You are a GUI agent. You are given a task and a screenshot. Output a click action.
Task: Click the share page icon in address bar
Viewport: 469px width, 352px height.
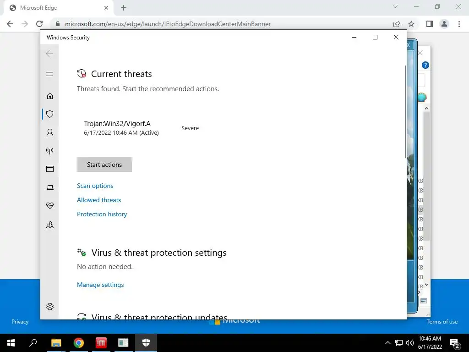(397, 24)
